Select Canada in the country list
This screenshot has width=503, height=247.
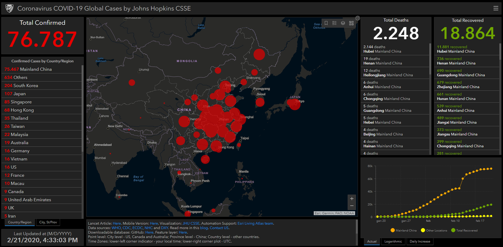click(x=42, y=192)
